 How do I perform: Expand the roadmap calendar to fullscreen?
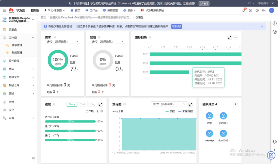tap(230, 37)
